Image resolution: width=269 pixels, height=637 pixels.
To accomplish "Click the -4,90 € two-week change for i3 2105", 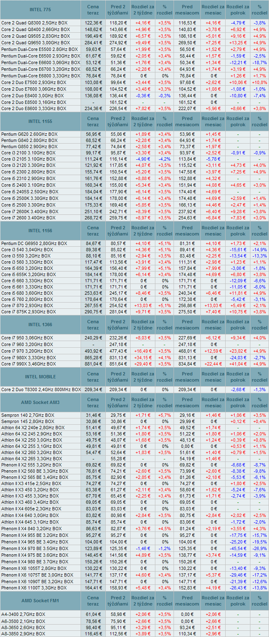I will click(x=143, y=159).
